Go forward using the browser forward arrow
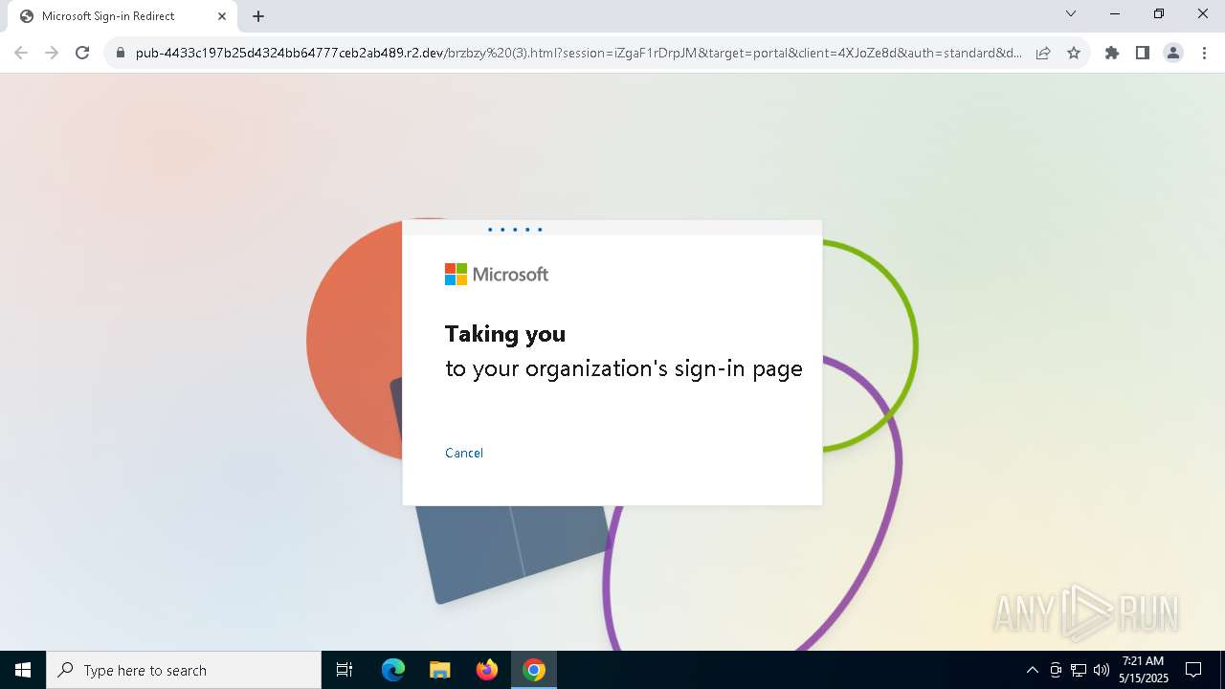Screen dimensions: 1225x689 (52, 53)
